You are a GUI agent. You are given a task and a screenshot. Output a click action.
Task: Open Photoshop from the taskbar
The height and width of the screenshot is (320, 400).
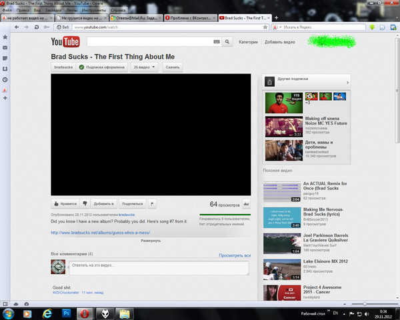click(x=66, y=313)
